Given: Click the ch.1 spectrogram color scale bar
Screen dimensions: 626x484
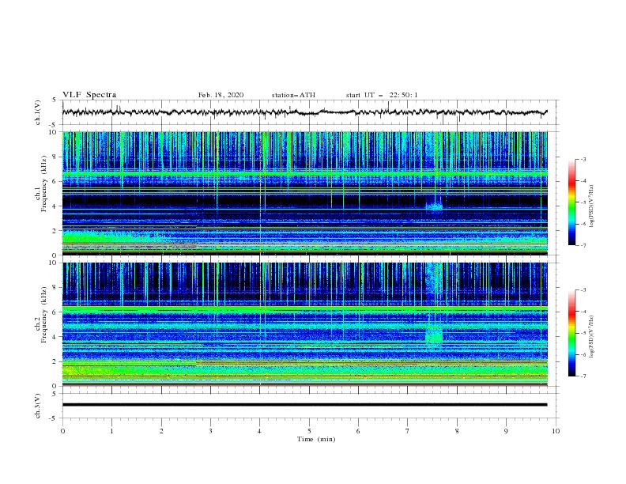Looking at the screenshot, I should (572, 202).
